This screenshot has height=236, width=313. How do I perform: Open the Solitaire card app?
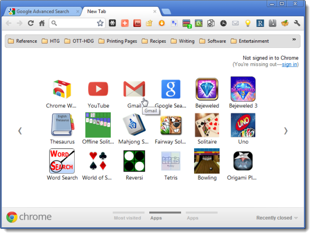coord(207,125)
